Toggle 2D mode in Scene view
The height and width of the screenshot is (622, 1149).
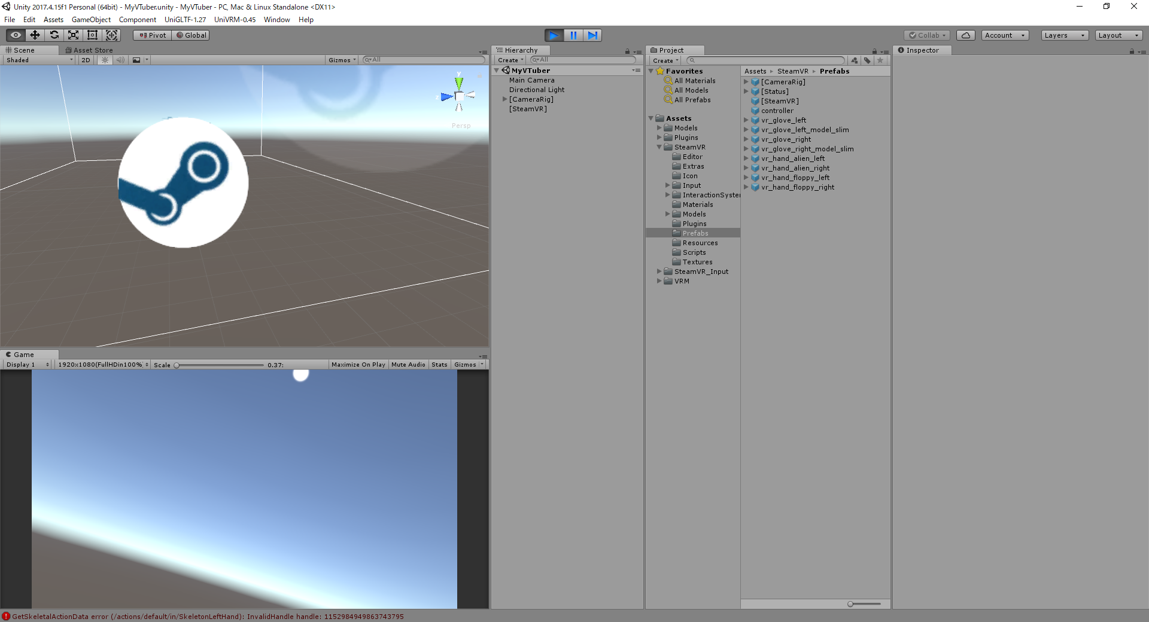pos(85,60)
